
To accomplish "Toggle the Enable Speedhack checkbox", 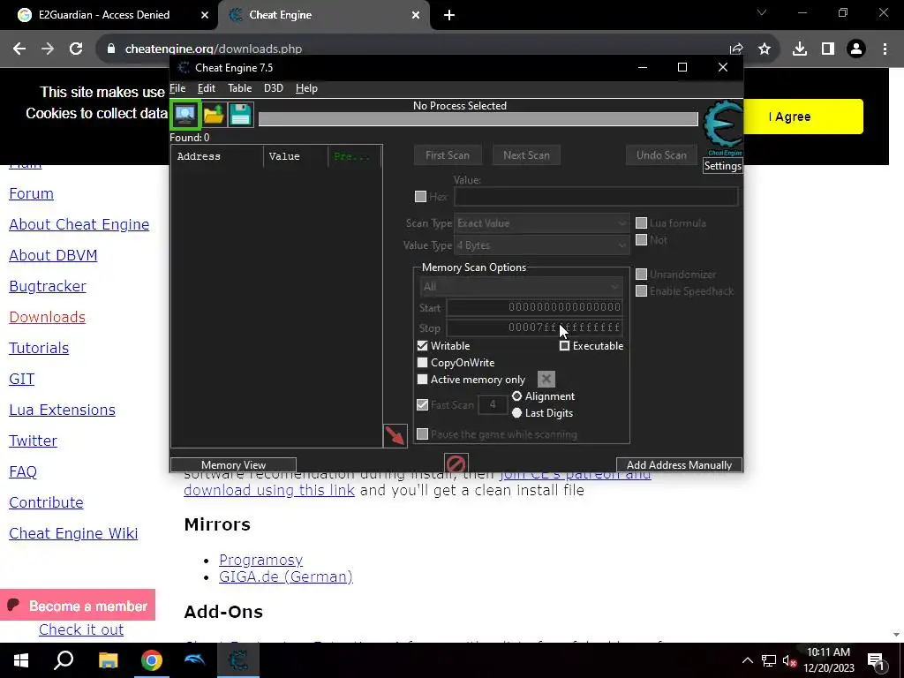I will coord(641,291).
